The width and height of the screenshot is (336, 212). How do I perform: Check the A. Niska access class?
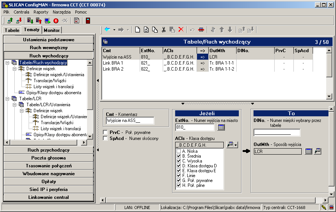(179, 151)
